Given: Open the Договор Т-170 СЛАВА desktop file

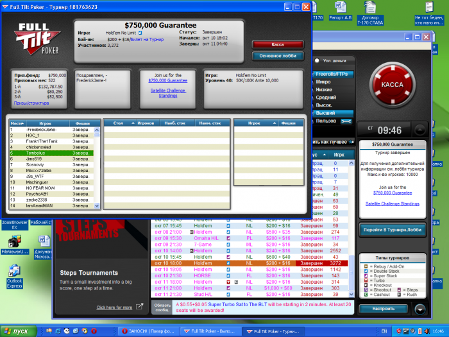Looking at the screenshot, I should pyautogui.click(x=370, y=13).
